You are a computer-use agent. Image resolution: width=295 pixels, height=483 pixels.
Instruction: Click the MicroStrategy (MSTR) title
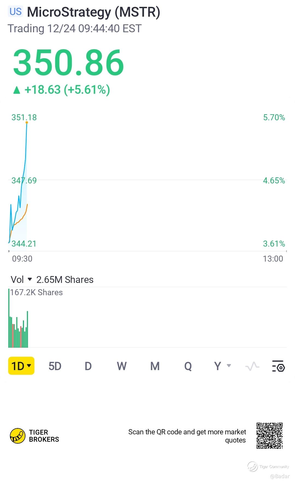(93, 12)
